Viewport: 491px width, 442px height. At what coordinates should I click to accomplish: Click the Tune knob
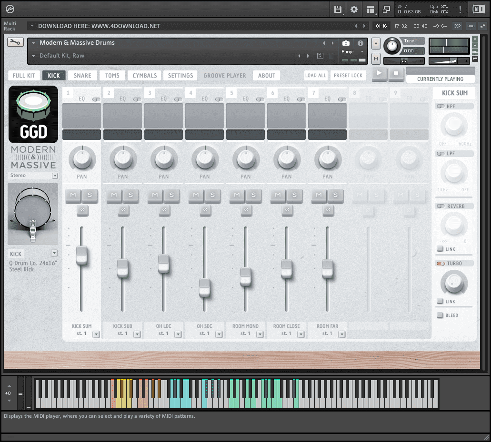[x=392, y=46]
